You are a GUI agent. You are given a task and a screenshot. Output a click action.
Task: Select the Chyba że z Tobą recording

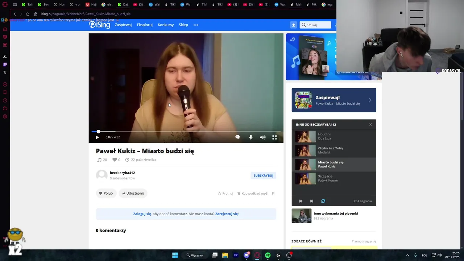tap(334, 150)
